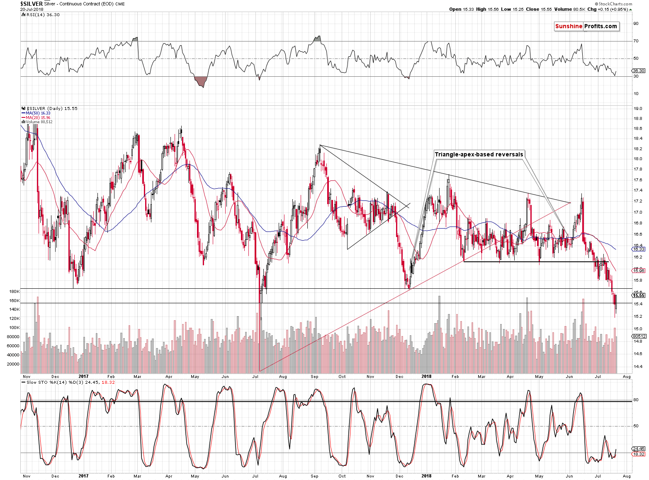This screenshot has width=649, height=480.
Task: Click the 'Slow STO %K(14) %D(3)' indicator label
Action: (x=55, y=383)
